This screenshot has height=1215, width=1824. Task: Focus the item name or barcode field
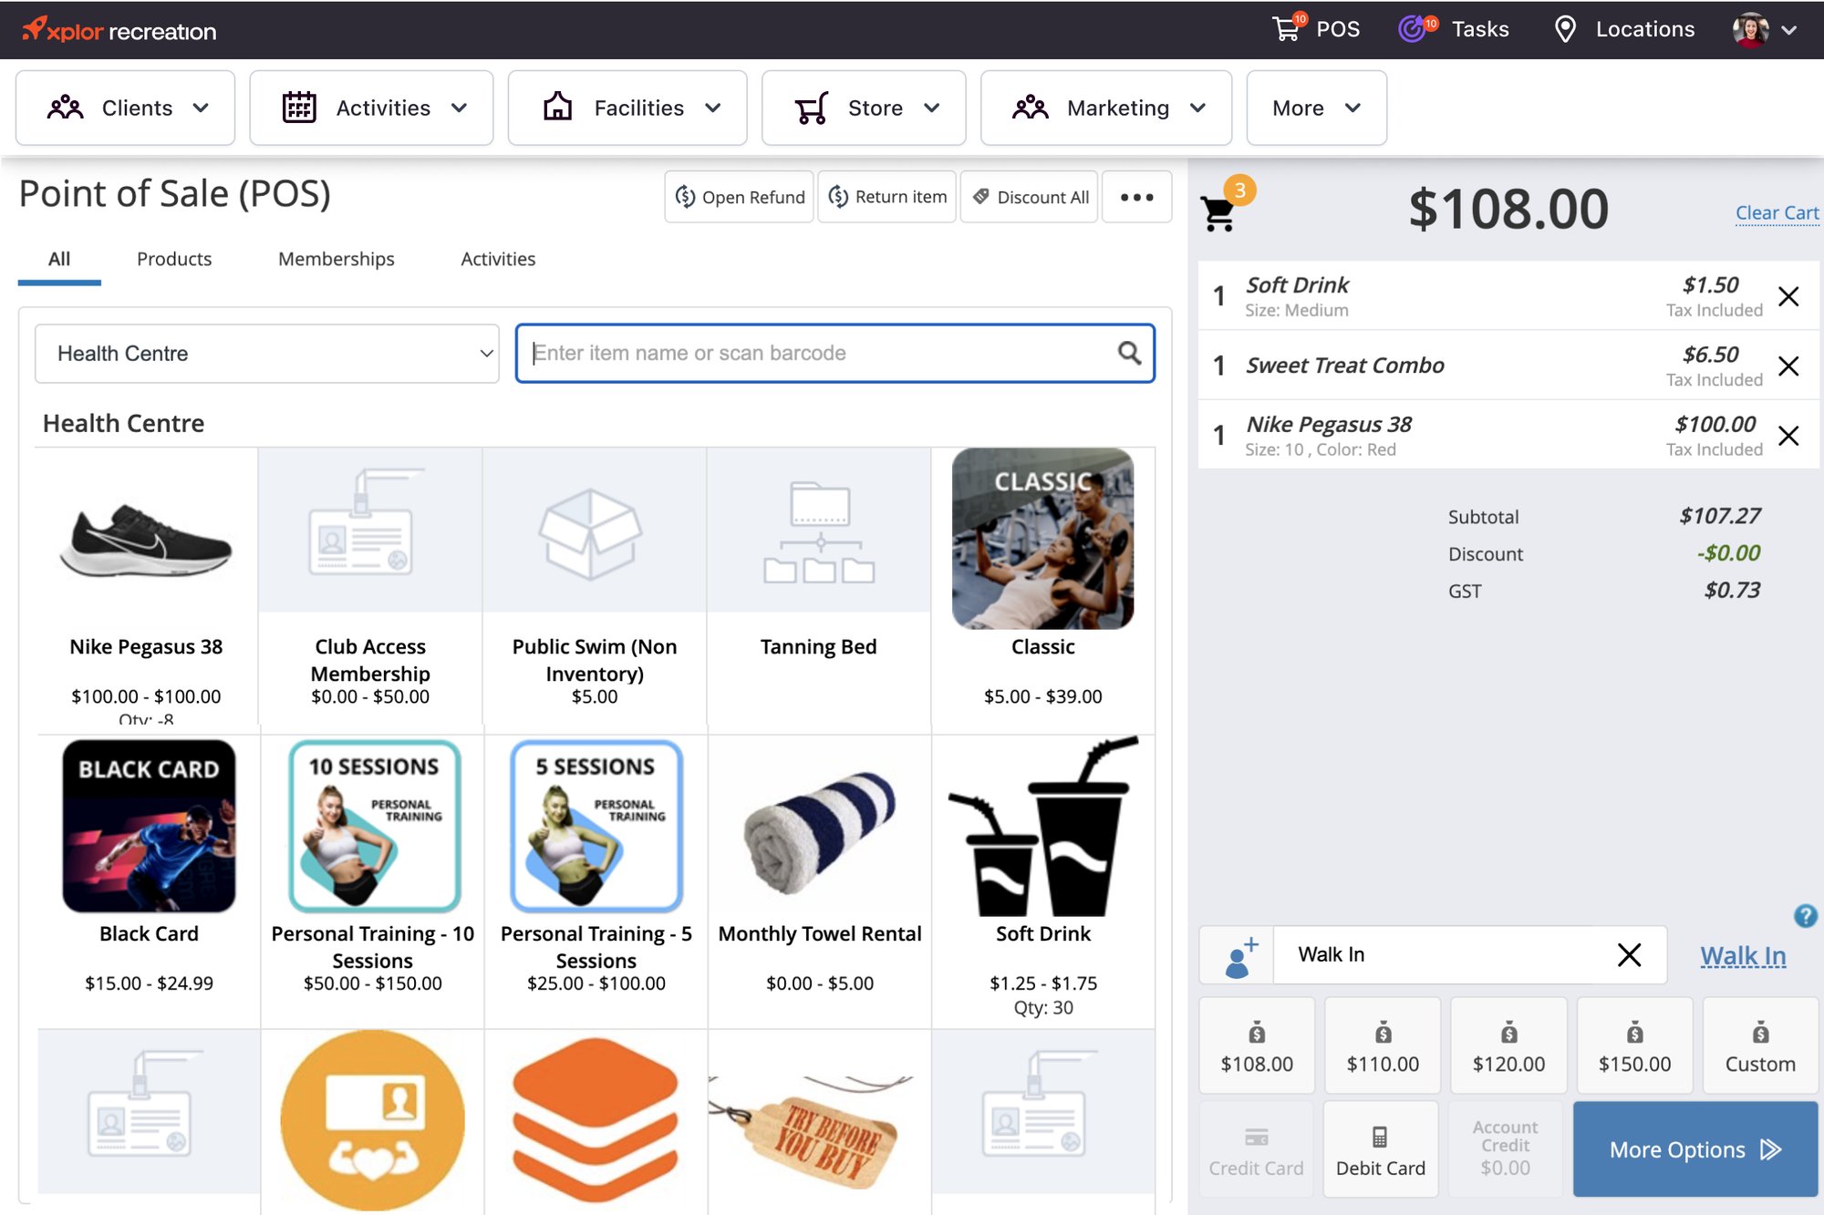coord(835,353)
